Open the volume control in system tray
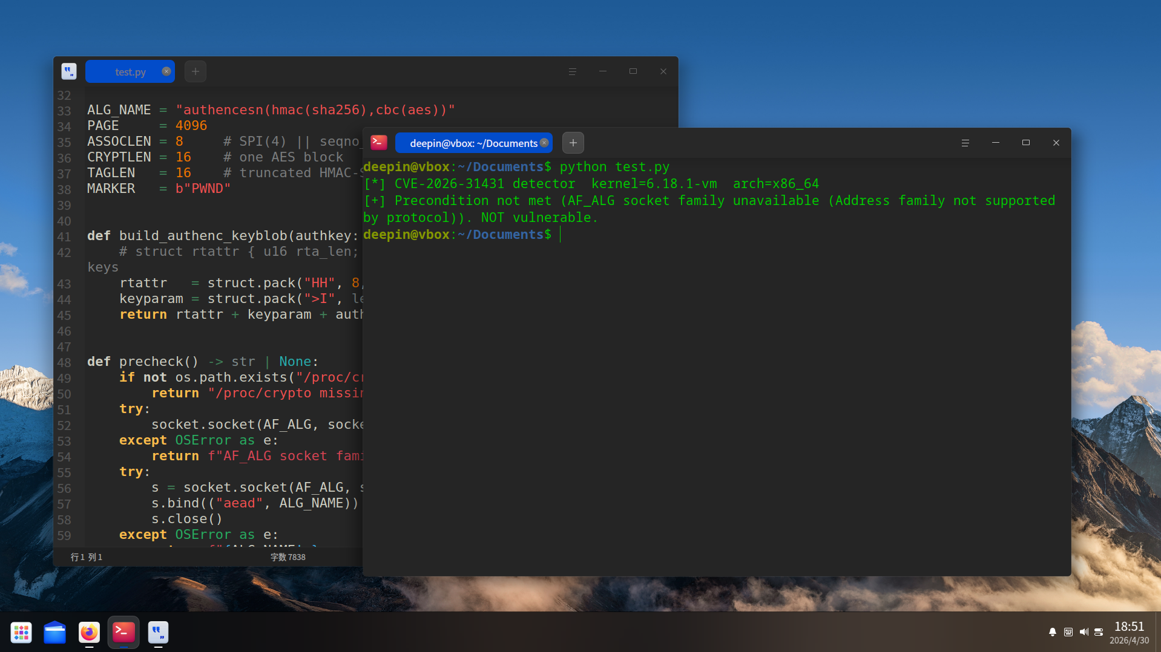The image size is (1161, 652). coord(1084,632)
